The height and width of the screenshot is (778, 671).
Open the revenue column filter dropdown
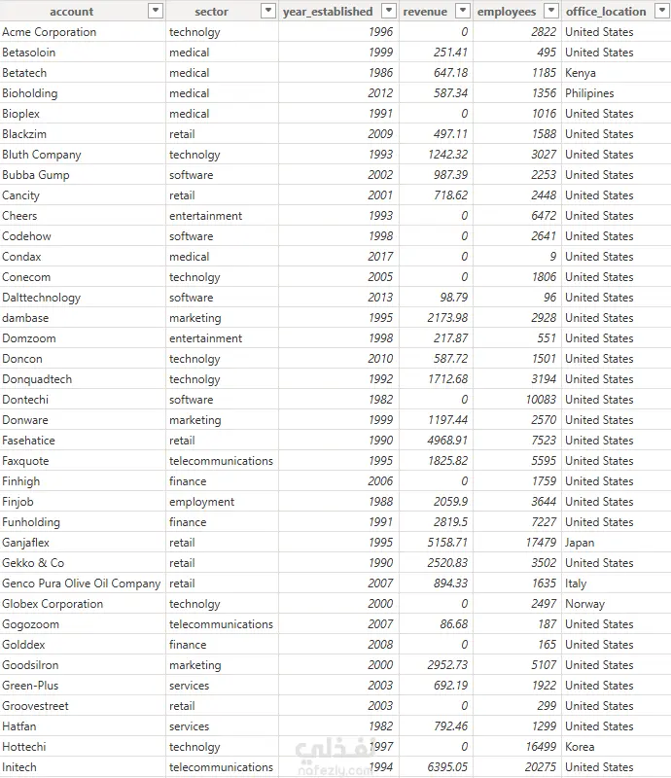point(463,11)
